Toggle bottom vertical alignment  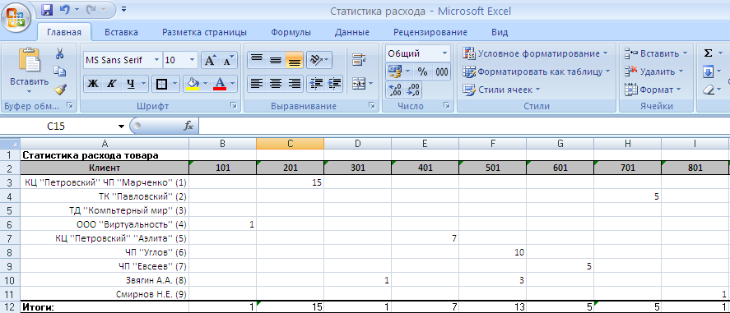(295, 60)
